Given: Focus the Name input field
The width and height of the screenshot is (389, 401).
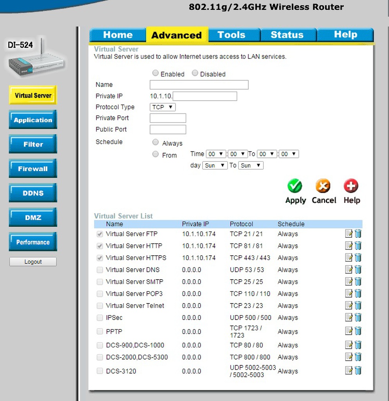Looking at the screenshot, I should click(x=199, y=85).
